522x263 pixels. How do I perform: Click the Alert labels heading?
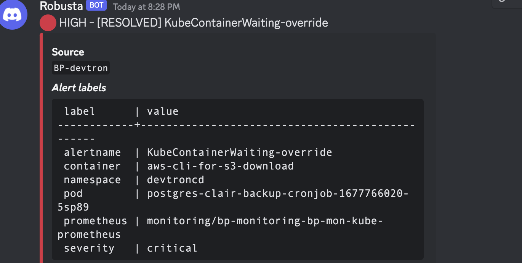[78, 87]
